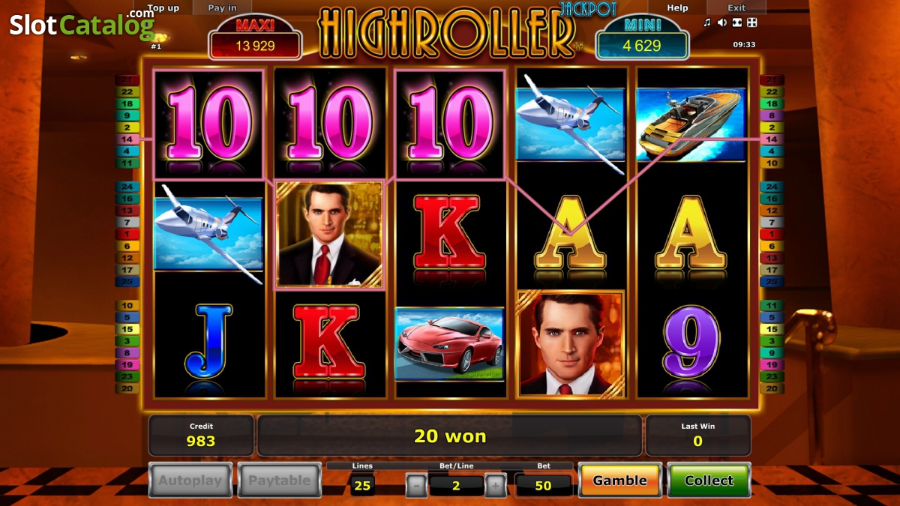Toggle the background music note icon

(x=706, y=22)
